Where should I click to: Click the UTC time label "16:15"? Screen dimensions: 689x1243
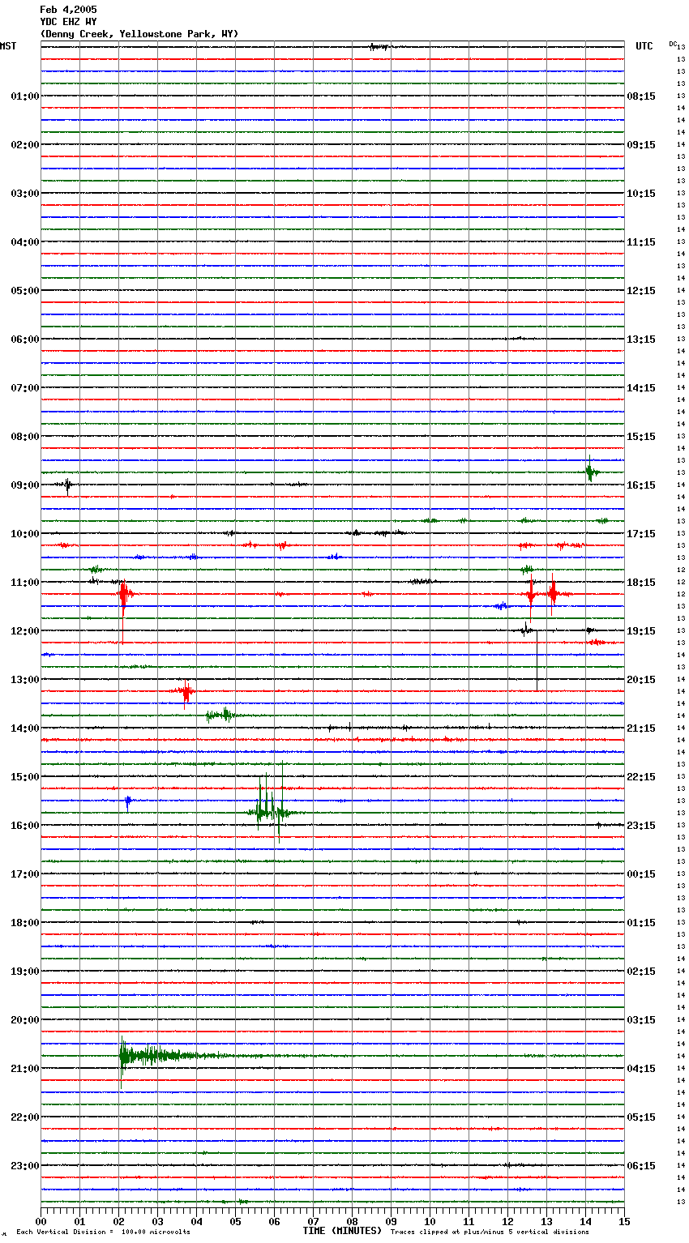(641, 485)
